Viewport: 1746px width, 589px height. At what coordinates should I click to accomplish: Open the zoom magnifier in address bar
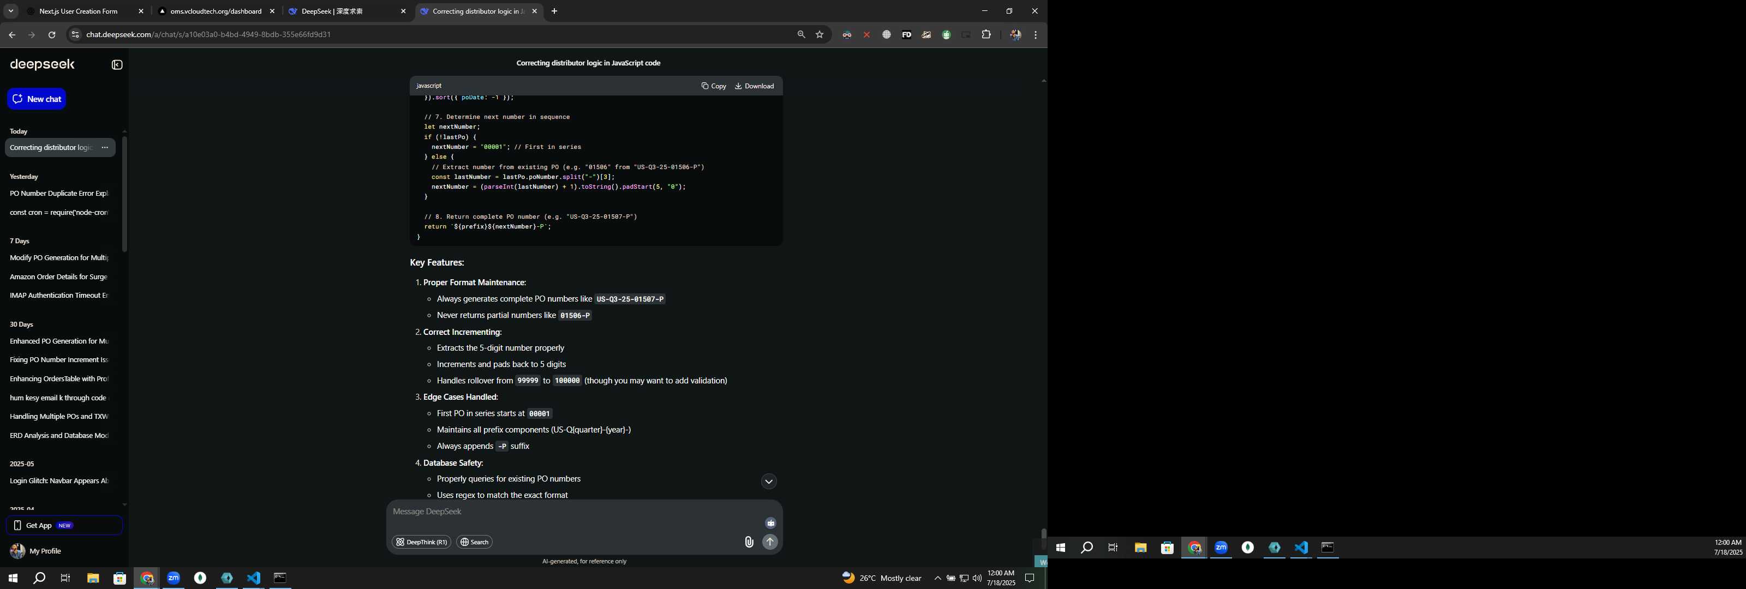pos(801,34)
